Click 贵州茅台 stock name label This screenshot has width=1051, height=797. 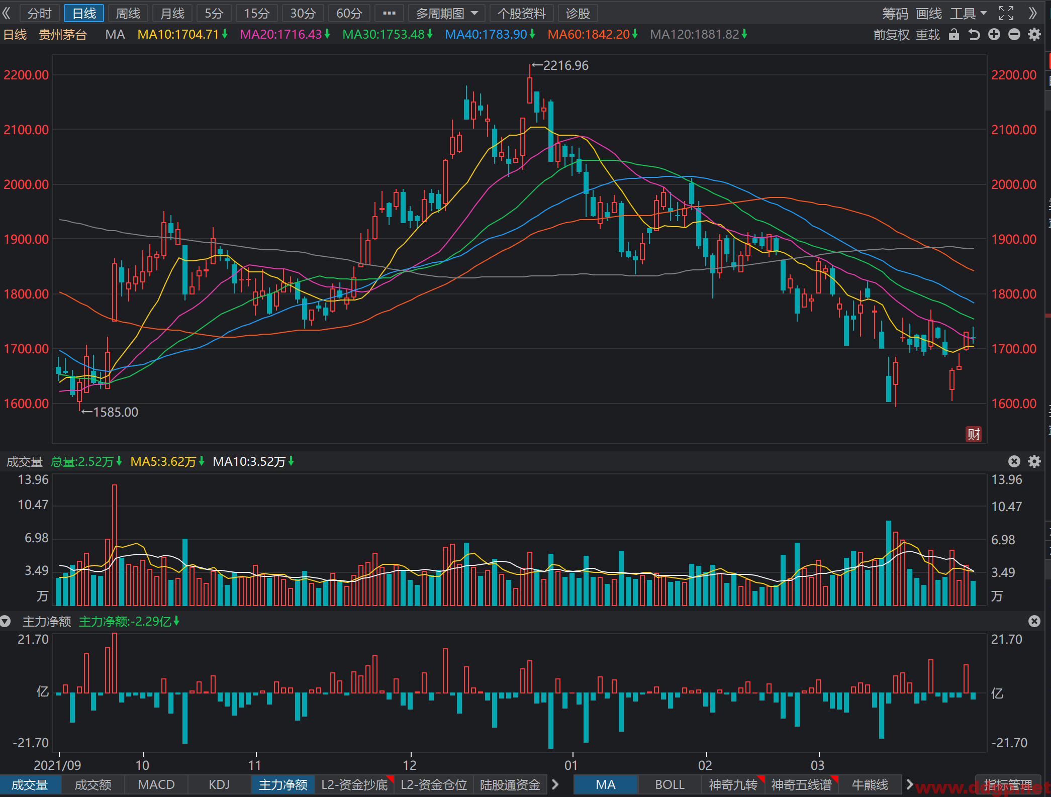pyautogui.click(x=63, y=35)
